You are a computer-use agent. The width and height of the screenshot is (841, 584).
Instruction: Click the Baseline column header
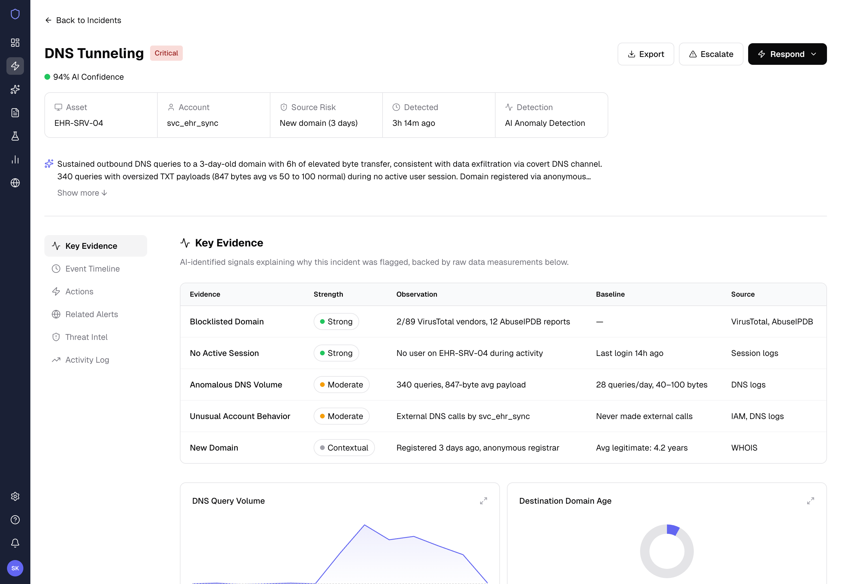pos(610,294)
